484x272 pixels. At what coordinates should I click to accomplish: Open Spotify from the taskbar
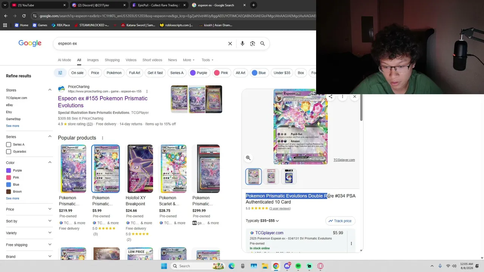(298, 266)
